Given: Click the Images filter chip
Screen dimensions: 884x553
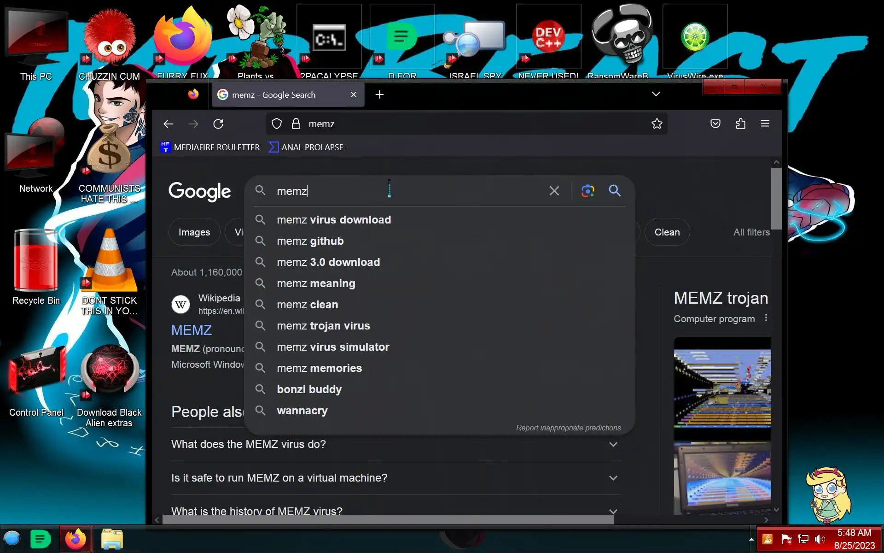Looking at the screenshot, I should pos(194,232).
